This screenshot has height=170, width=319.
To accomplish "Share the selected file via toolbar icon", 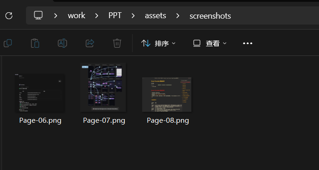I will (90, 43).
